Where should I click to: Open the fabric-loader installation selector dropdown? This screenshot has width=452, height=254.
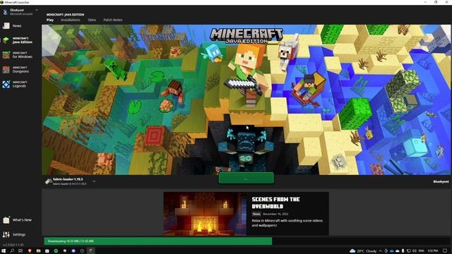(x=94, y=182)
